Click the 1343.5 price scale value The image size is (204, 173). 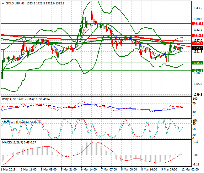(x=198, y=8)
